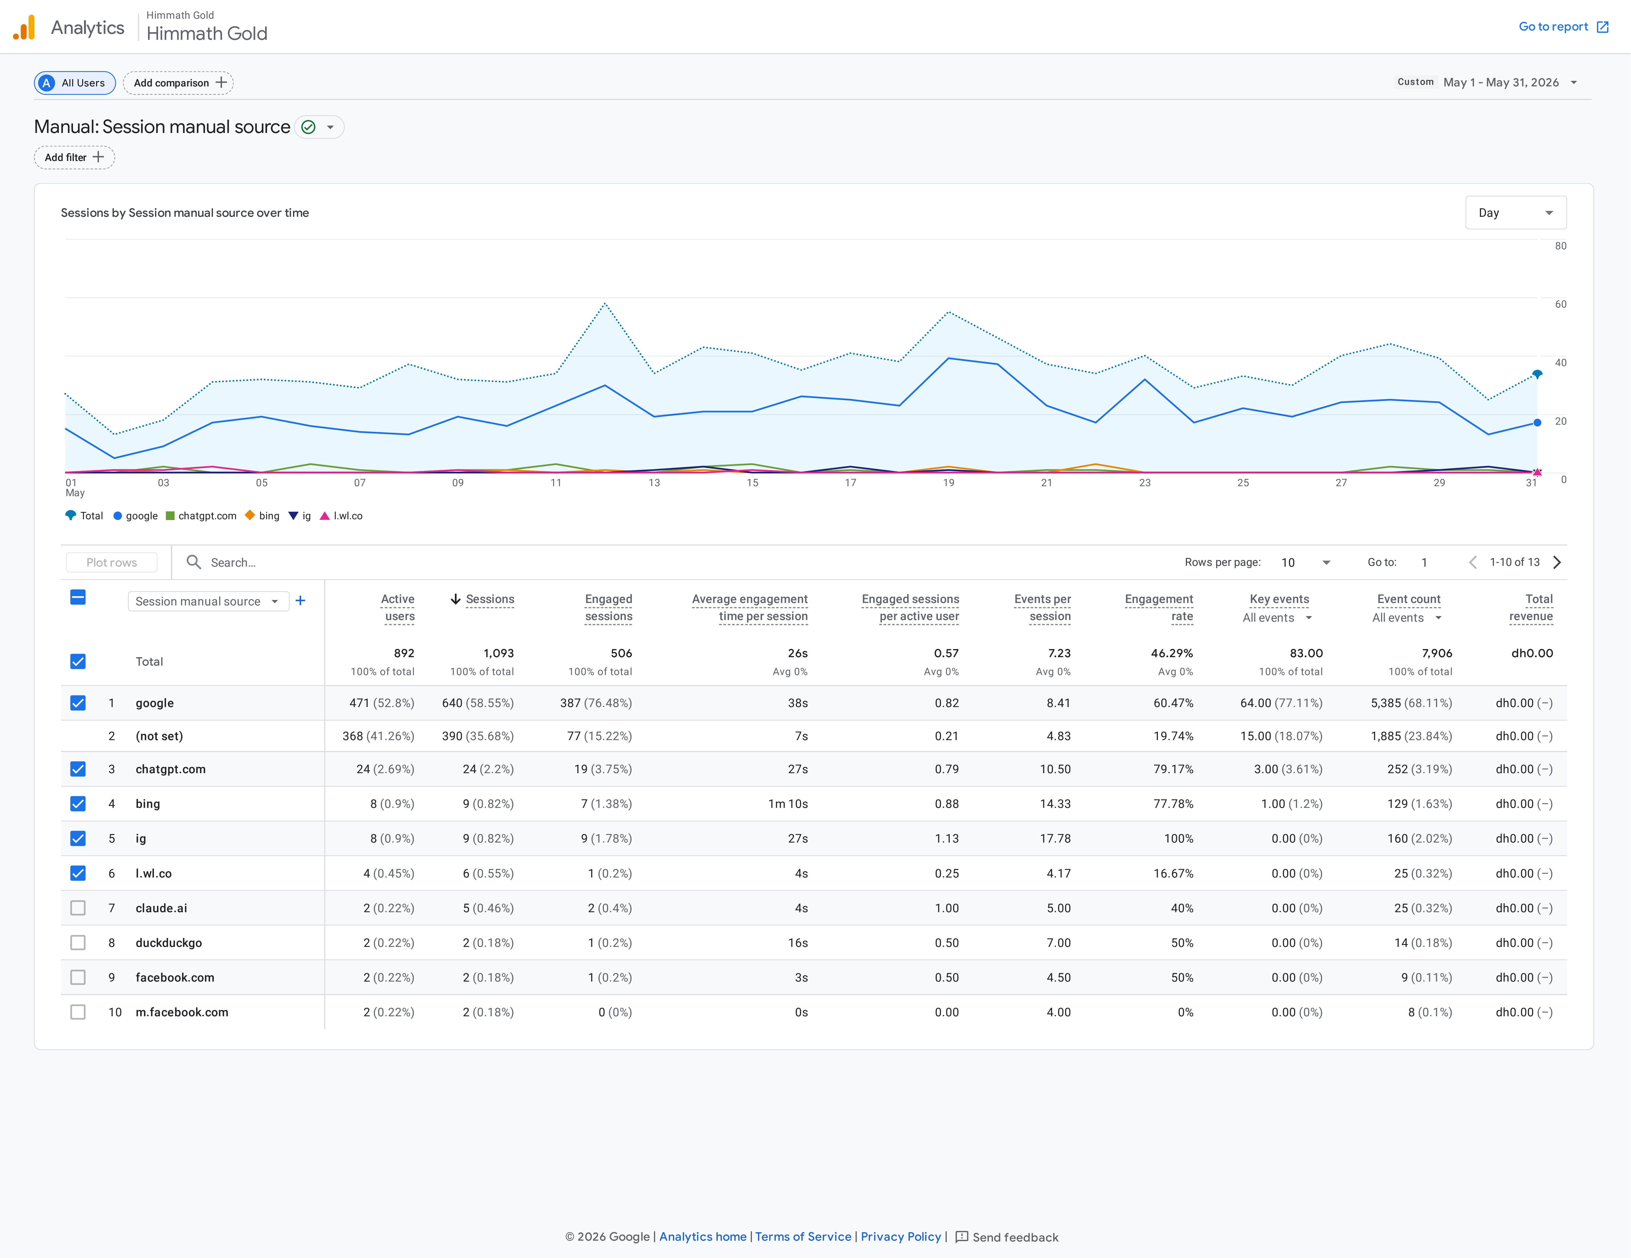Click the May 31 google data point
Image resolution: width=1631 pixels, height=1258 pixels.
point(1537,422)
